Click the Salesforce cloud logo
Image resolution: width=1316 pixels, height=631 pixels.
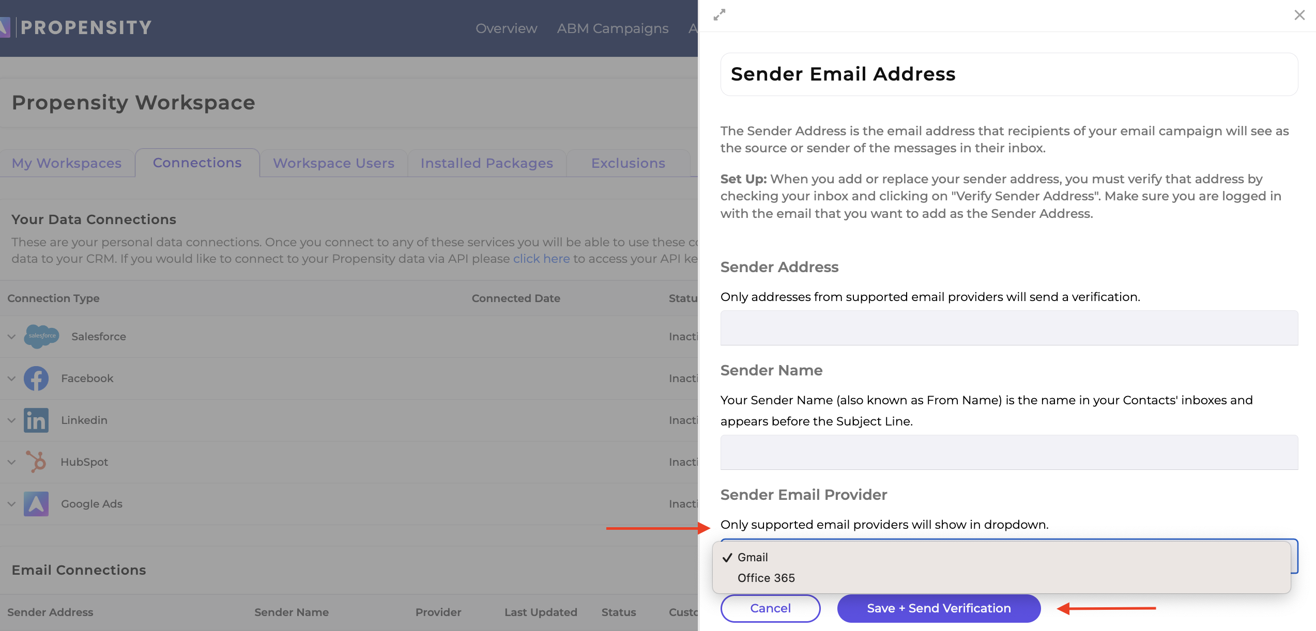[42, 336]
